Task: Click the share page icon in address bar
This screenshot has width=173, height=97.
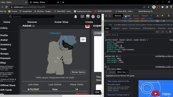Action: click(144, 7)
